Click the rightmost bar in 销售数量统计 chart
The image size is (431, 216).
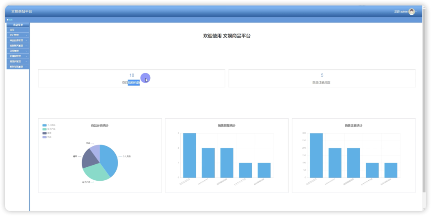pos(264,170)
